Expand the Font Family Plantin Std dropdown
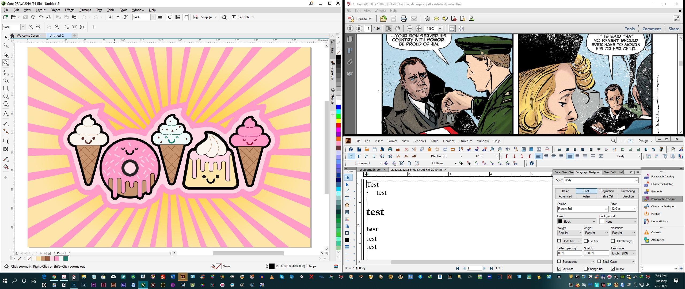The width and height of the screenshot is (685, 289). [606, 209]
